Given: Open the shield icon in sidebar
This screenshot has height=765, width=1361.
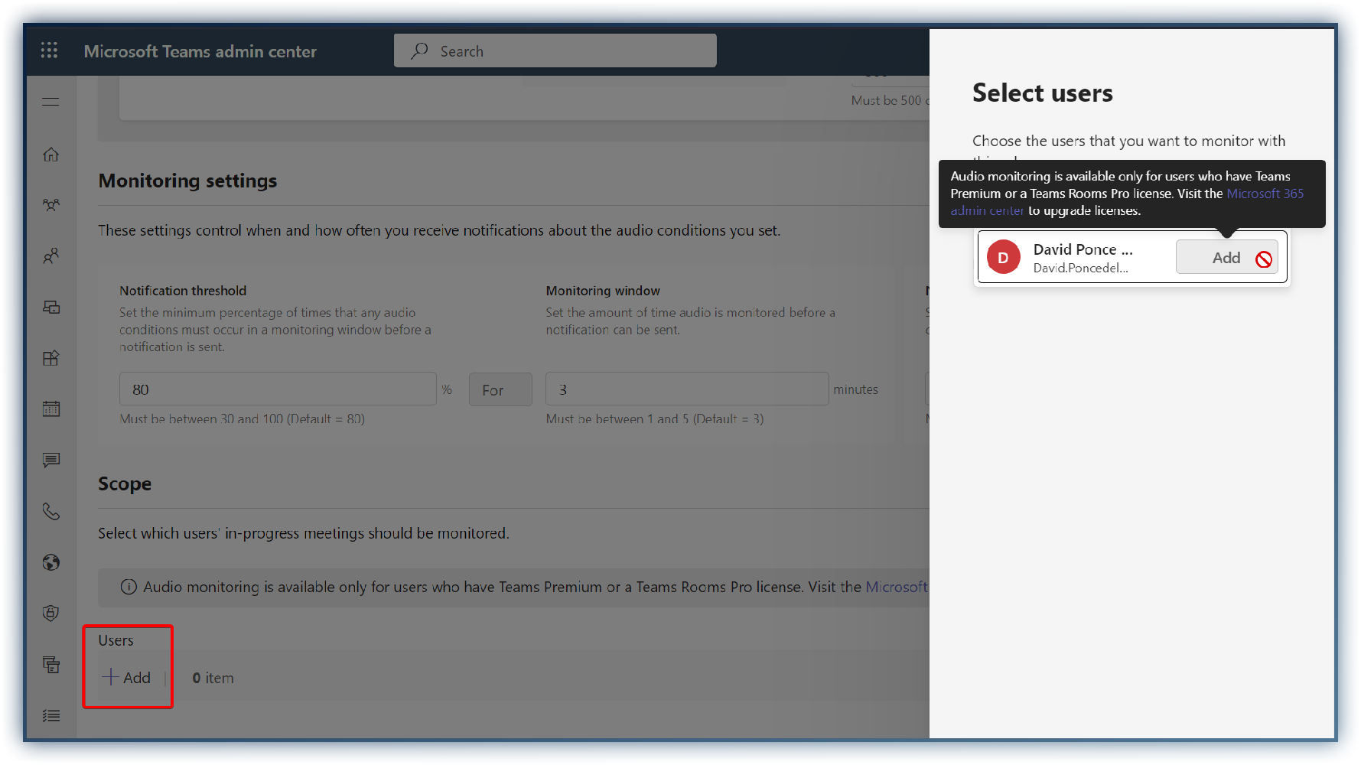Looking at the screenshot, I should (x=51, y=614).
